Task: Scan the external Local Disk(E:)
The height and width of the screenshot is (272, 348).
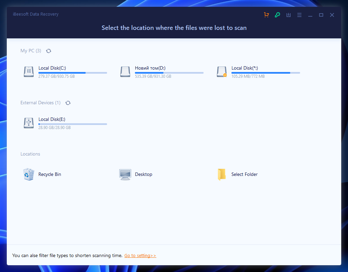Action: [x=52, y=119]
